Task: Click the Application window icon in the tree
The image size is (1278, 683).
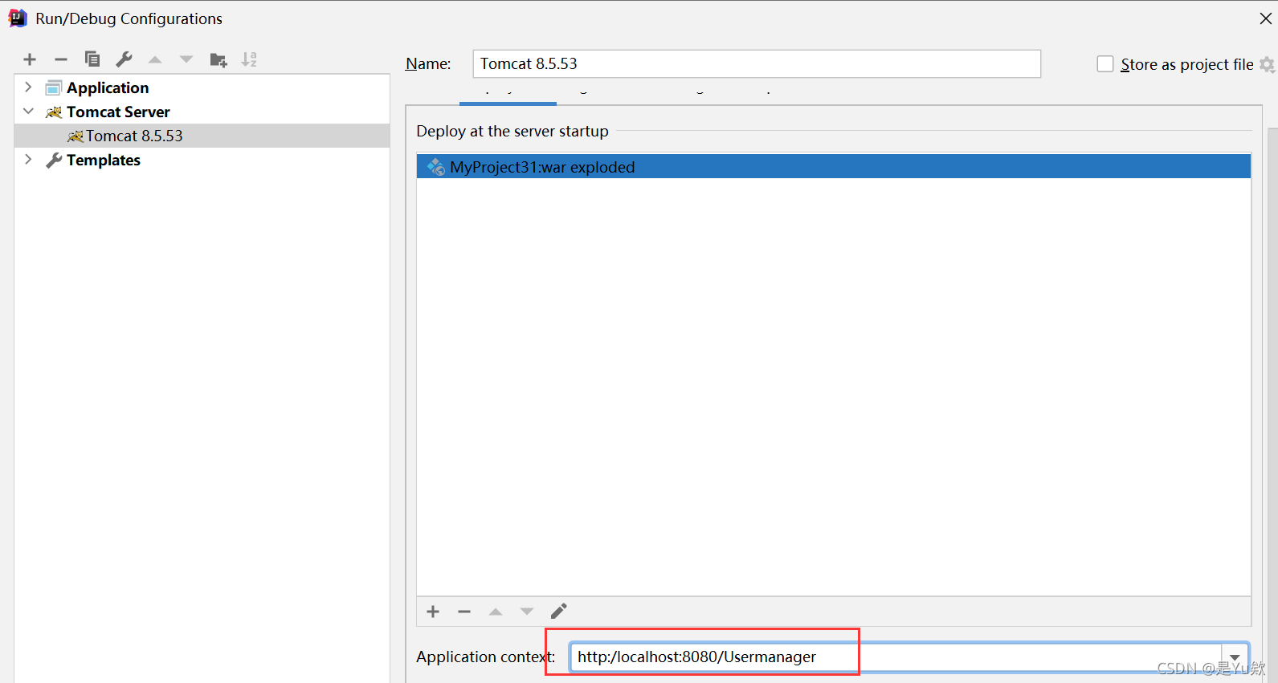Action: (54, 87)
